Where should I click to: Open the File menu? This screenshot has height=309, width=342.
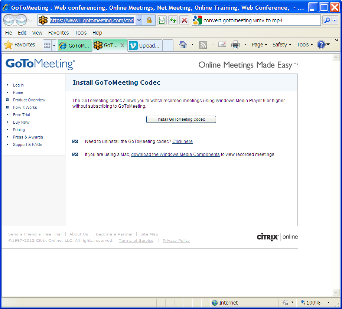click(x=9, y=33)
